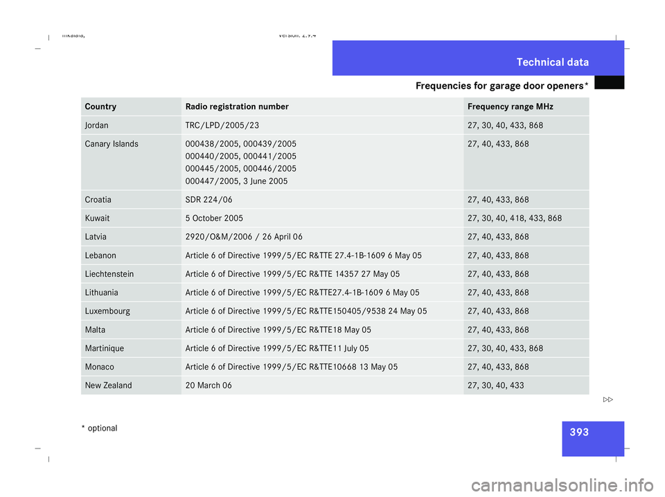This screenshot has width=665, height=497.
Task: Click the page number 393 box
Action: pyautogui.click(x=593, y=439)
